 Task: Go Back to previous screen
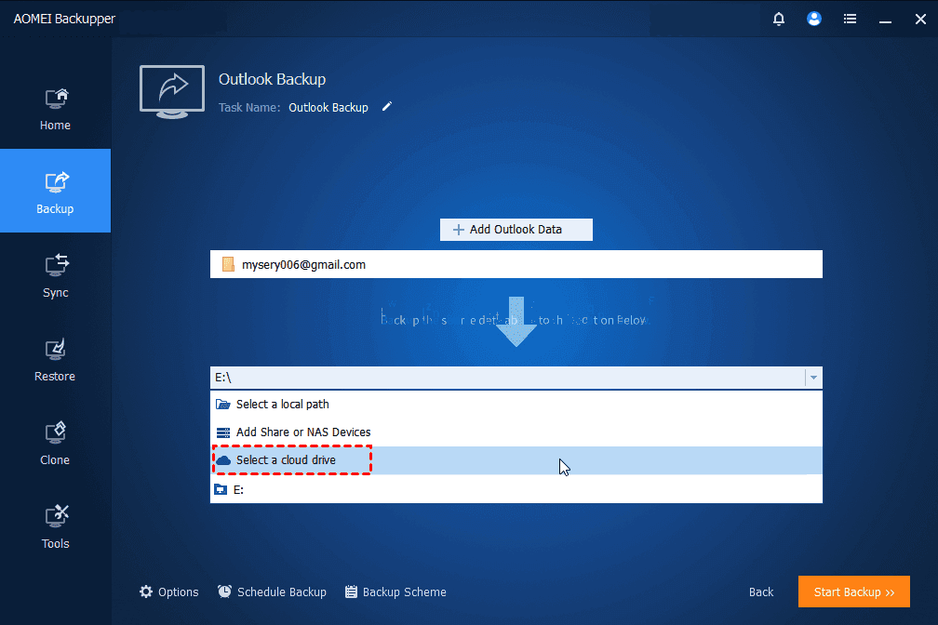coord(760,592)
